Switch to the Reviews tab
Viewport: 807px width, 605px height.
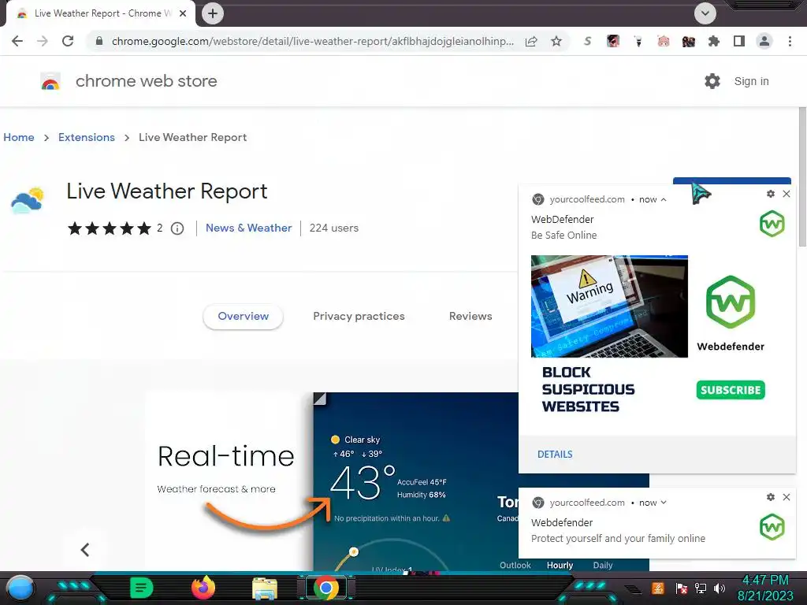pyautogui.click(x=470, y=317)
